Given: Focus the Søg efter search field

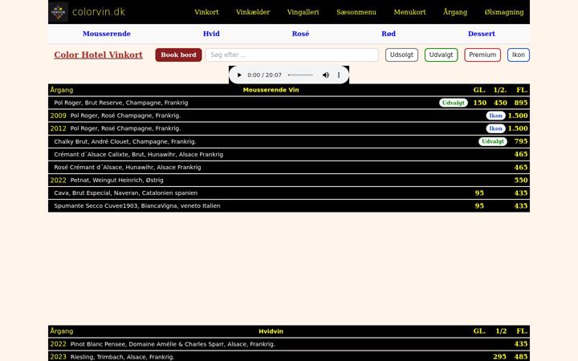Looking at the screenshot, I should pos(291,55).
